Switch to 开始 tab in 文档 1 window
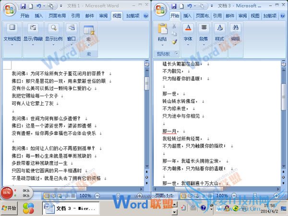 tap(25, 16)
